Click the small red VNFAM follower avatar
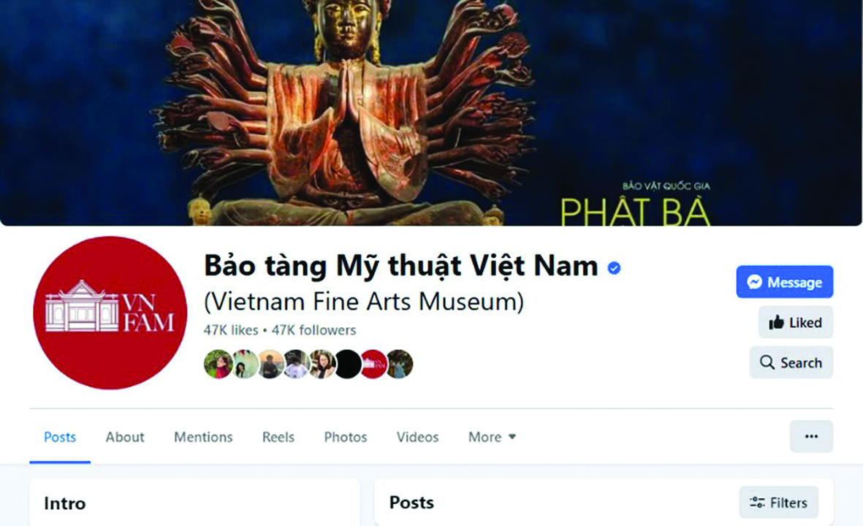The height and width of the screenshot is (526, 863). point(373,365)
